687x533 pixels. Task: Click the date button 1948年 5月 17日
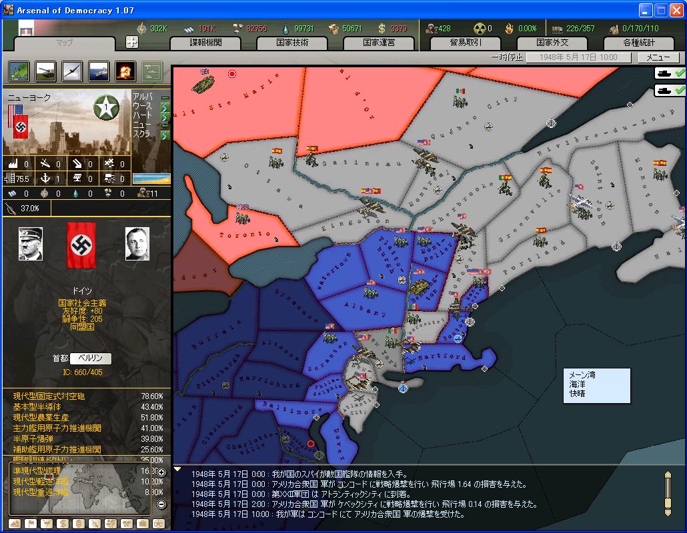click(578, 57)
